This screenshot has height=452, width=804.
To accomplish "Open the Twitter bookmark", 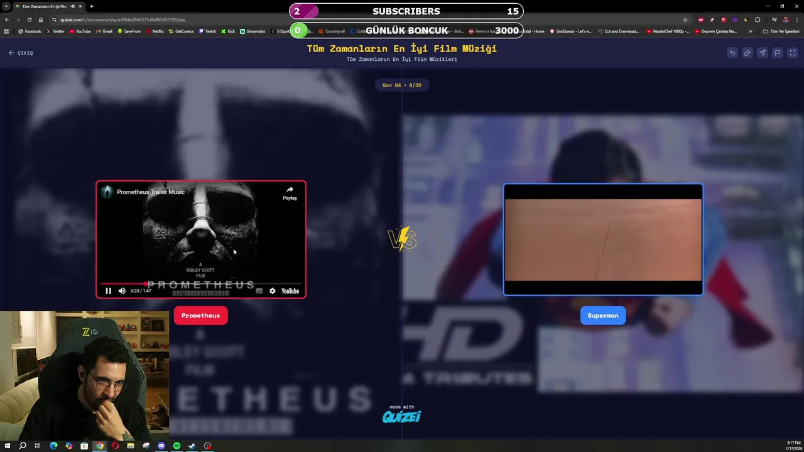I will pos(55,31).
